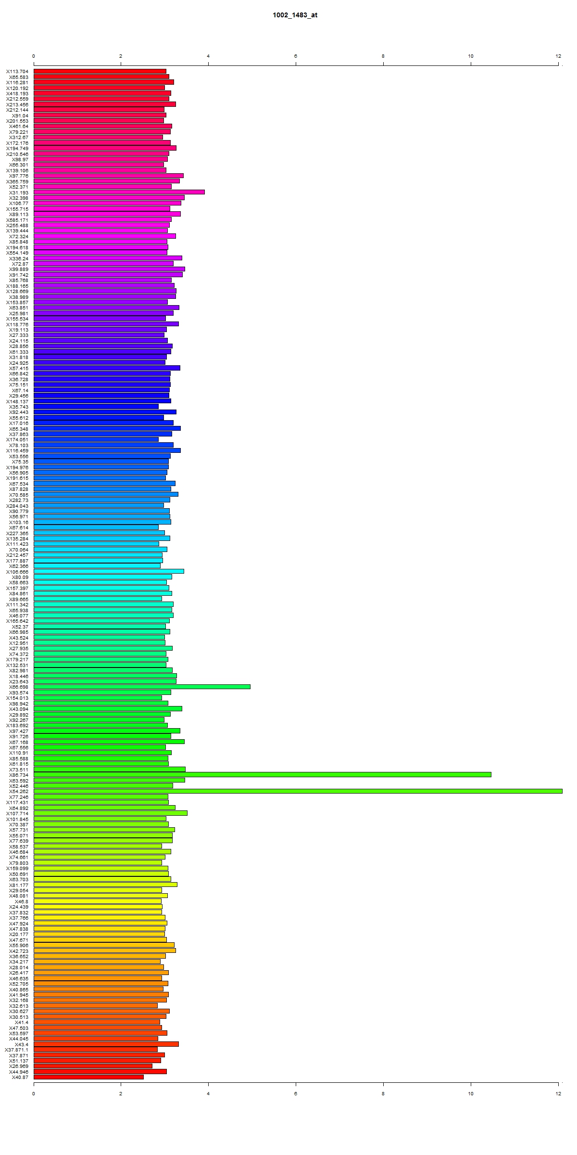The width and height of the screenshot is (577, 1155).
Task: Select the row label X118.776
Action: 17,324
